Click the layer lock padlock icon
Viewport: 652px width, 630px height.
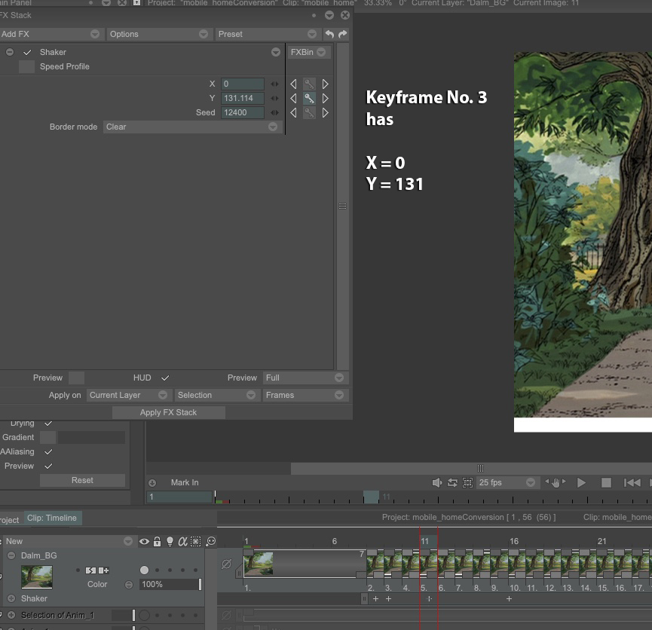click(158, 541)
